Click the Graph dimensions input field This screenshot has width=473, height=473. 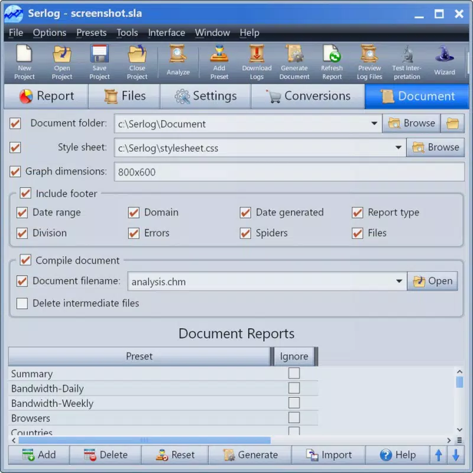click(289, 171)
